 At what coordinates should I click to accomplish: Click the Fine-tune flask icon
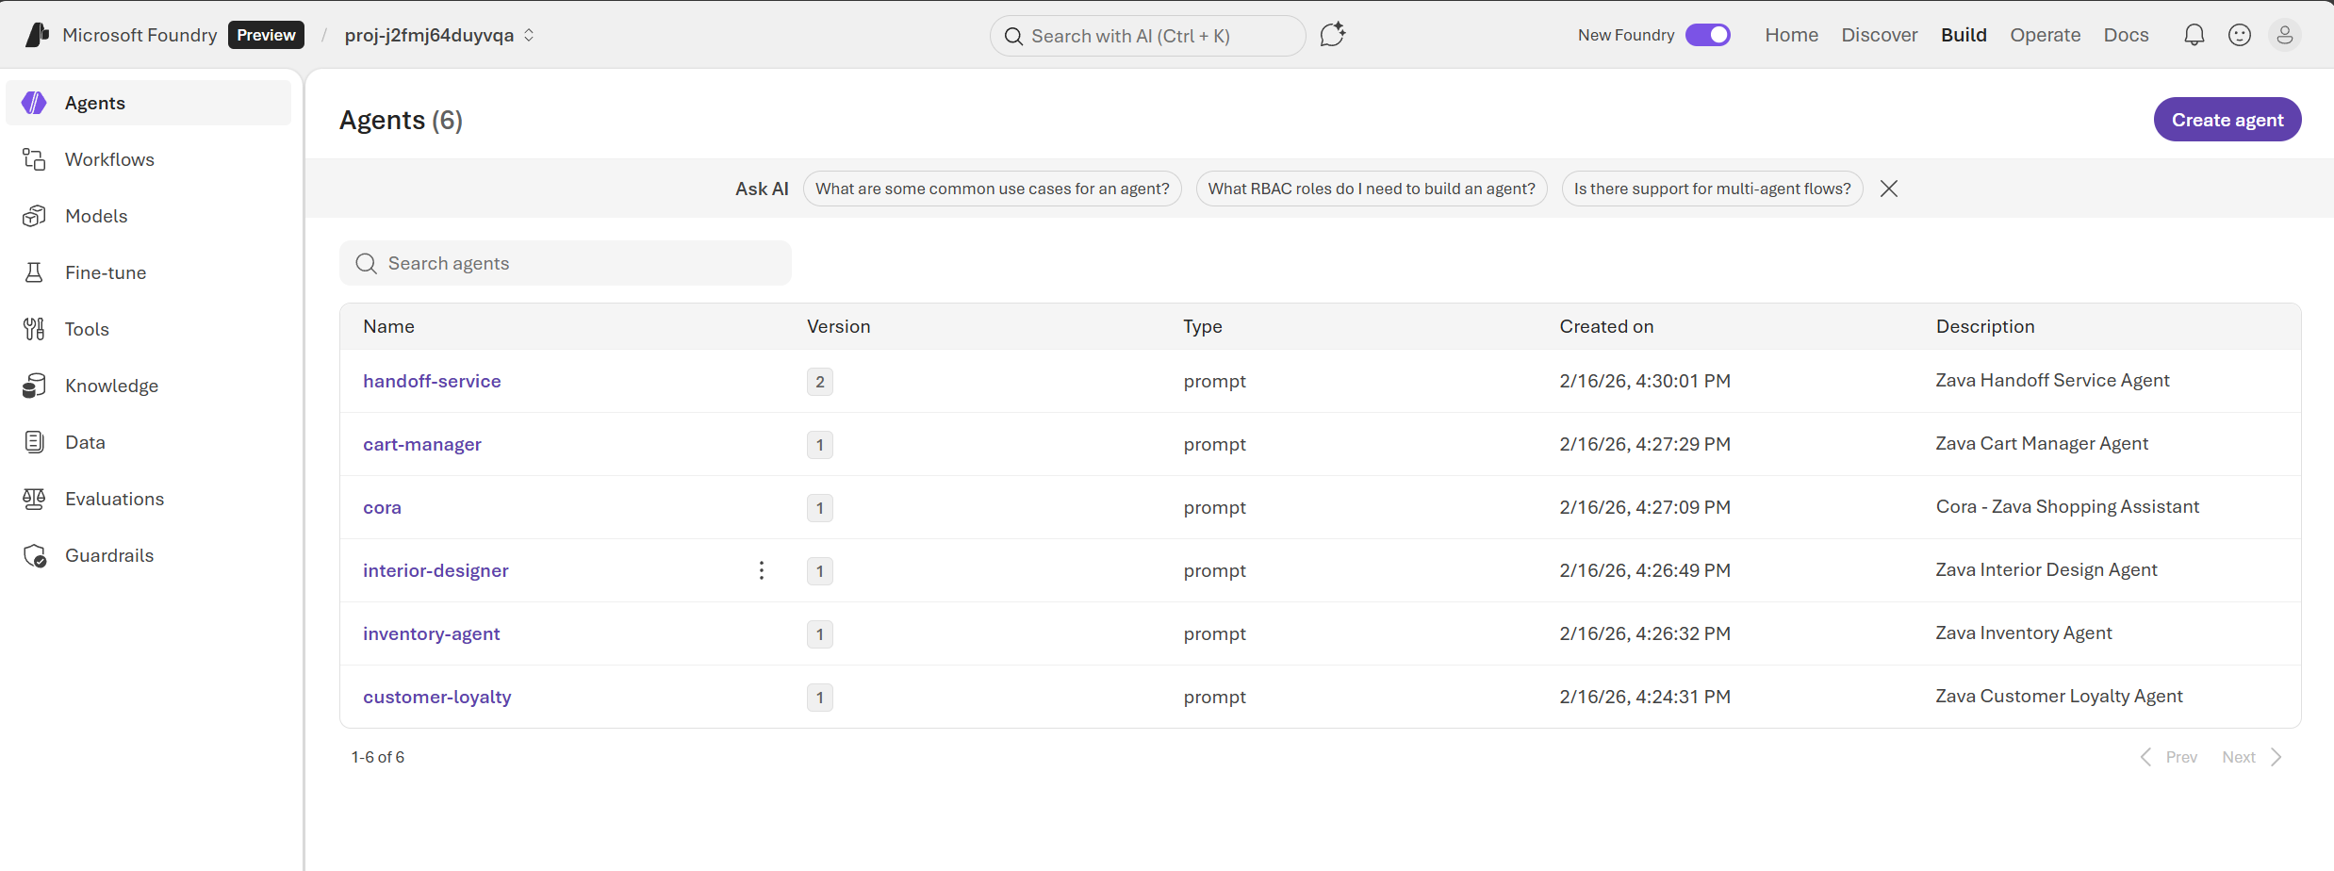(34, 272)
